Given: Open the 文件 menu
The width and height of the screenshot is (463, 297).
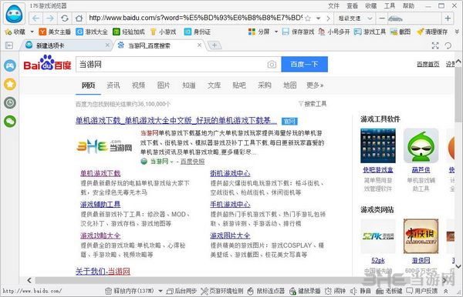Looking at the screenshot, I should [333, 5].
